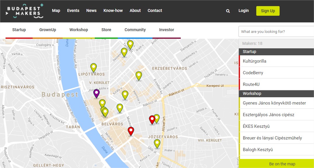Select the yellow pin left of Erzsébetváros

(x=139, y=76)
